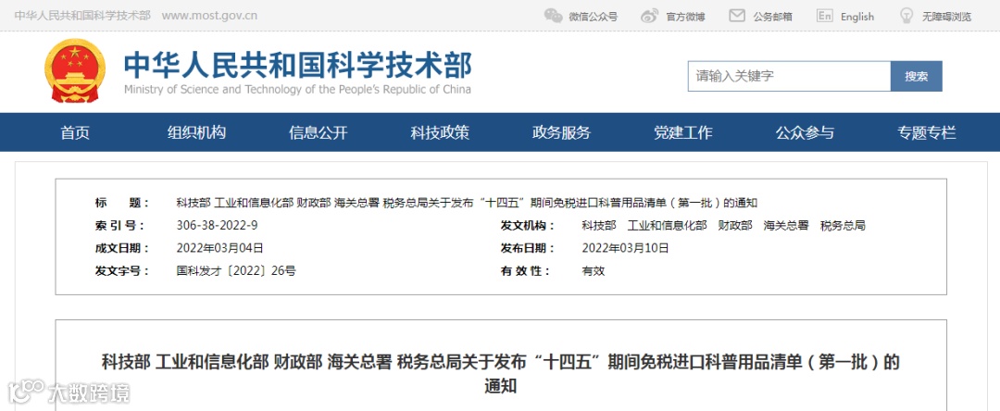Viewport: 1000px width, 411px height.
Task: Click the En language icon
Action: (825, 16)
